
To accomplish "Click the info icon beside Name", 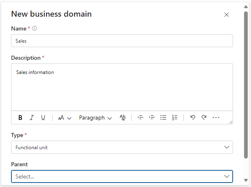I will [35, 28].
